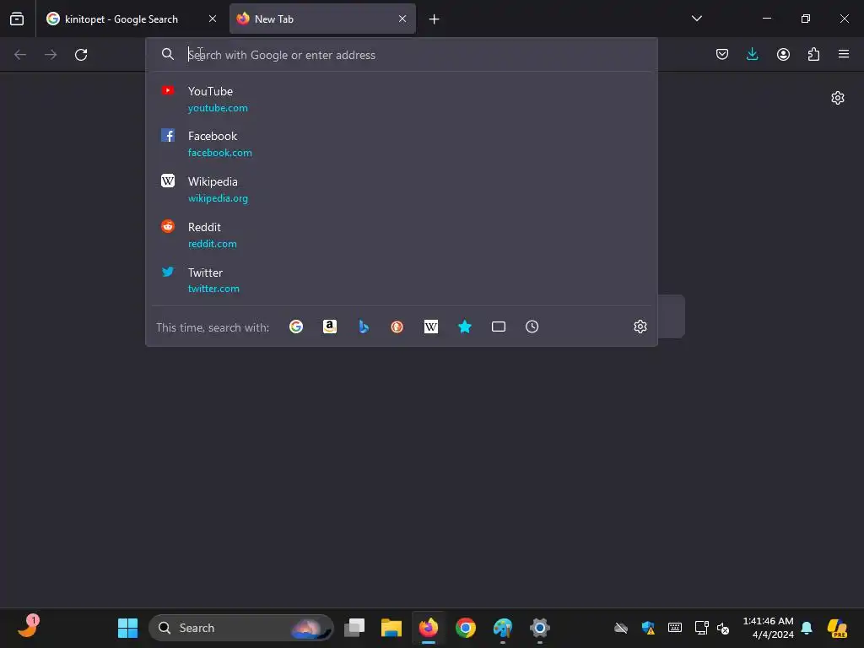Close the kinitopet Google Search tab
The image size is (864, 648).
click(212, 19)
